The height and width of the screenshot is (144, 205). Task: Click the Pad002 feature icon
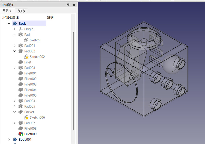pyautogui.click(x=21, y=51)
